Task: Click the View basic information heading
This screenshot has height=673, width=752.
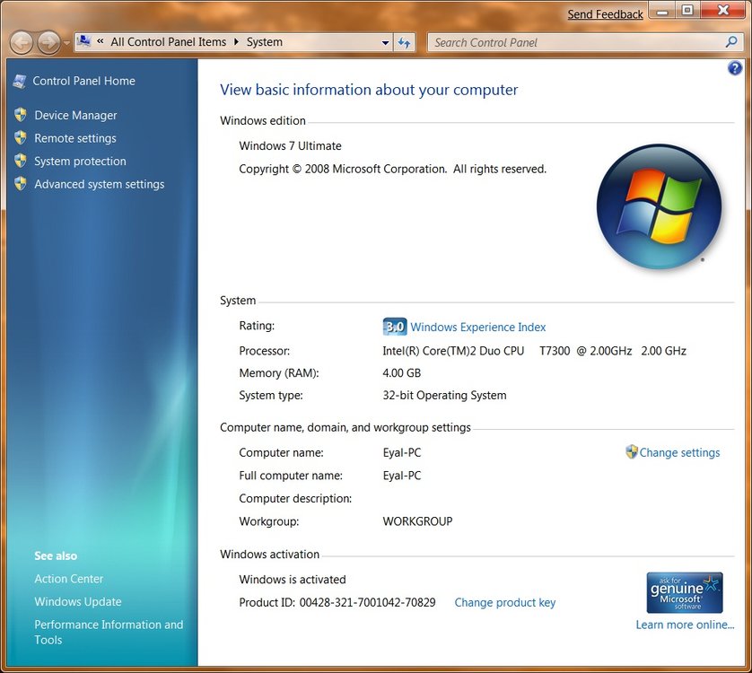Action: click(369, 90)
